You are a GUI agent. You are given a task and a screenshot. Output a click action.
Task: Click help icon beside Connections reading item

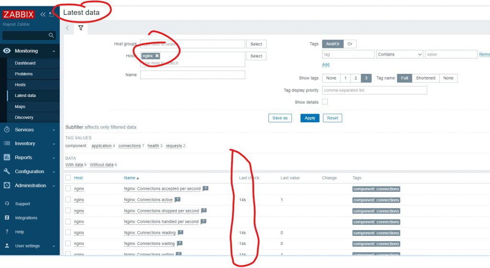180,233
